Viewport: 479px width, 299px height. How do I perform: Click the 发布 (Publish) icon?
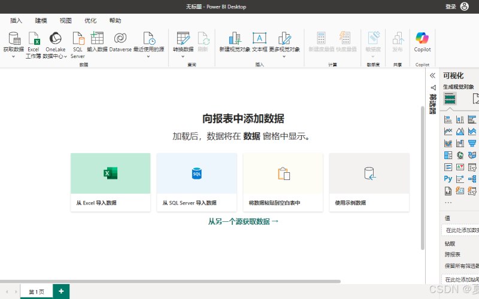tap(398, 38)
